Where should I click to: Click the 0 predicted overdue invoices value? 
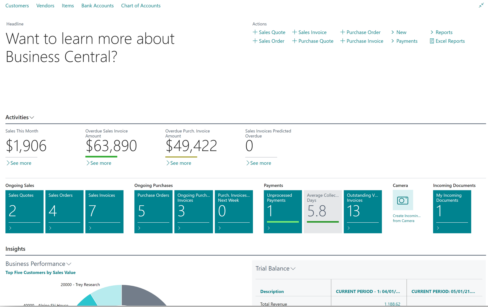tap(249, 146)
